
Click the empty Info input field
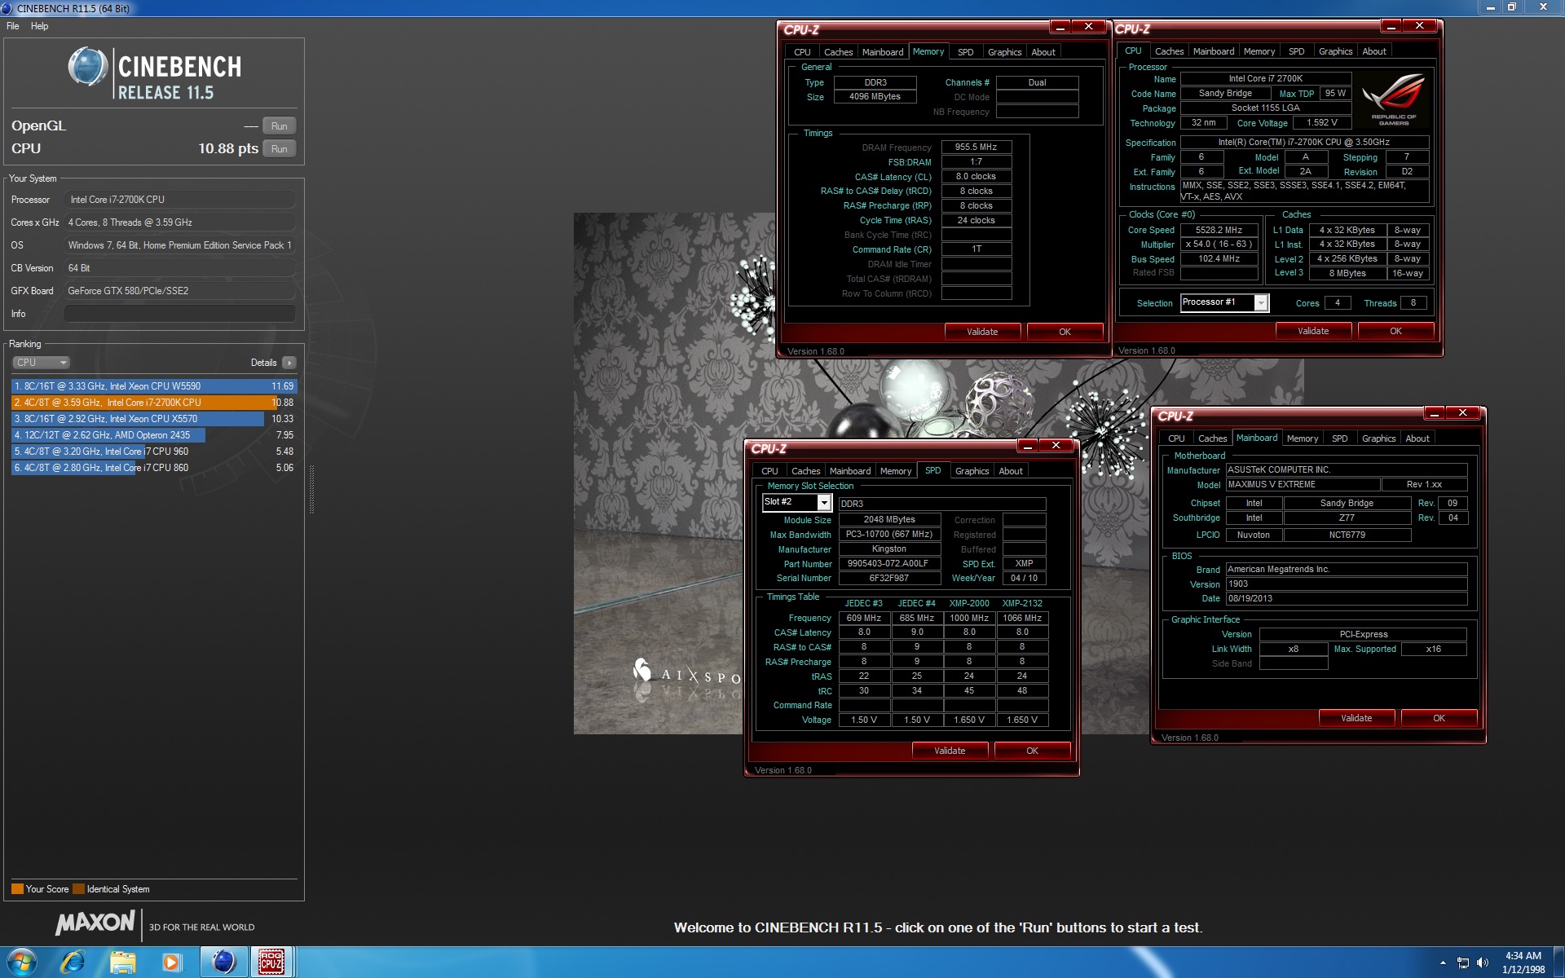[x=179, y=314]
